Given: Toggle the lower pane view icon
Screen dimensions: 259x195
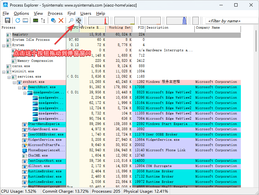Looking at the screenshot, I should (x=25, y=20).
